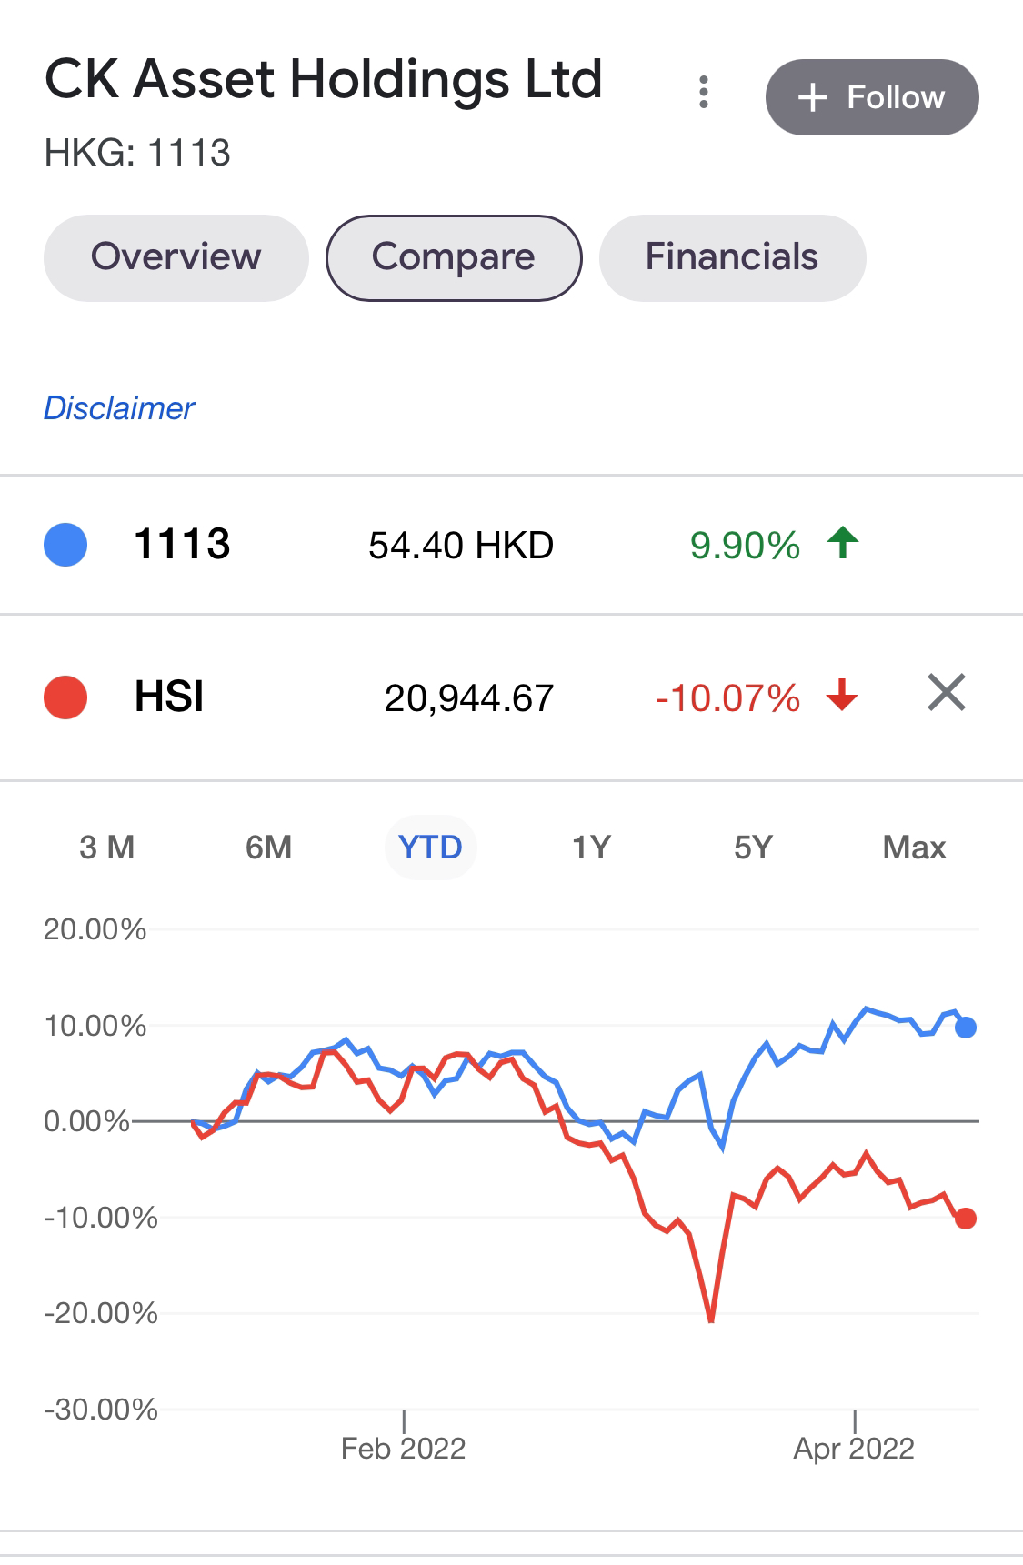Click the -30.00% axis label
This screenshot has height=1565, width=1023.
pyautogui.click(x=101, y=1410)
